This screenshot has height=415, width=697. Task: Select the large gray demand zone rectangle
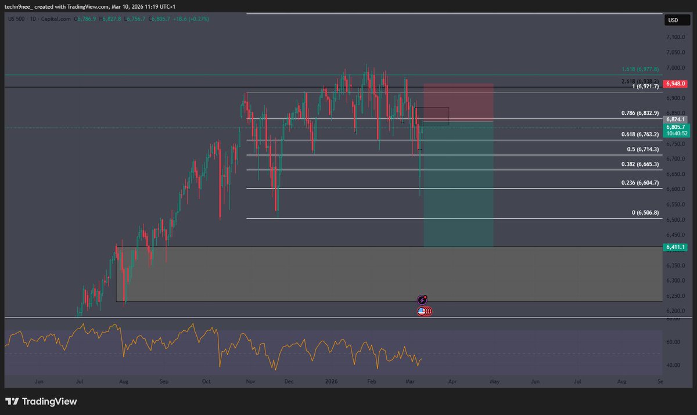pyautogui.click(x=389, y=274)
